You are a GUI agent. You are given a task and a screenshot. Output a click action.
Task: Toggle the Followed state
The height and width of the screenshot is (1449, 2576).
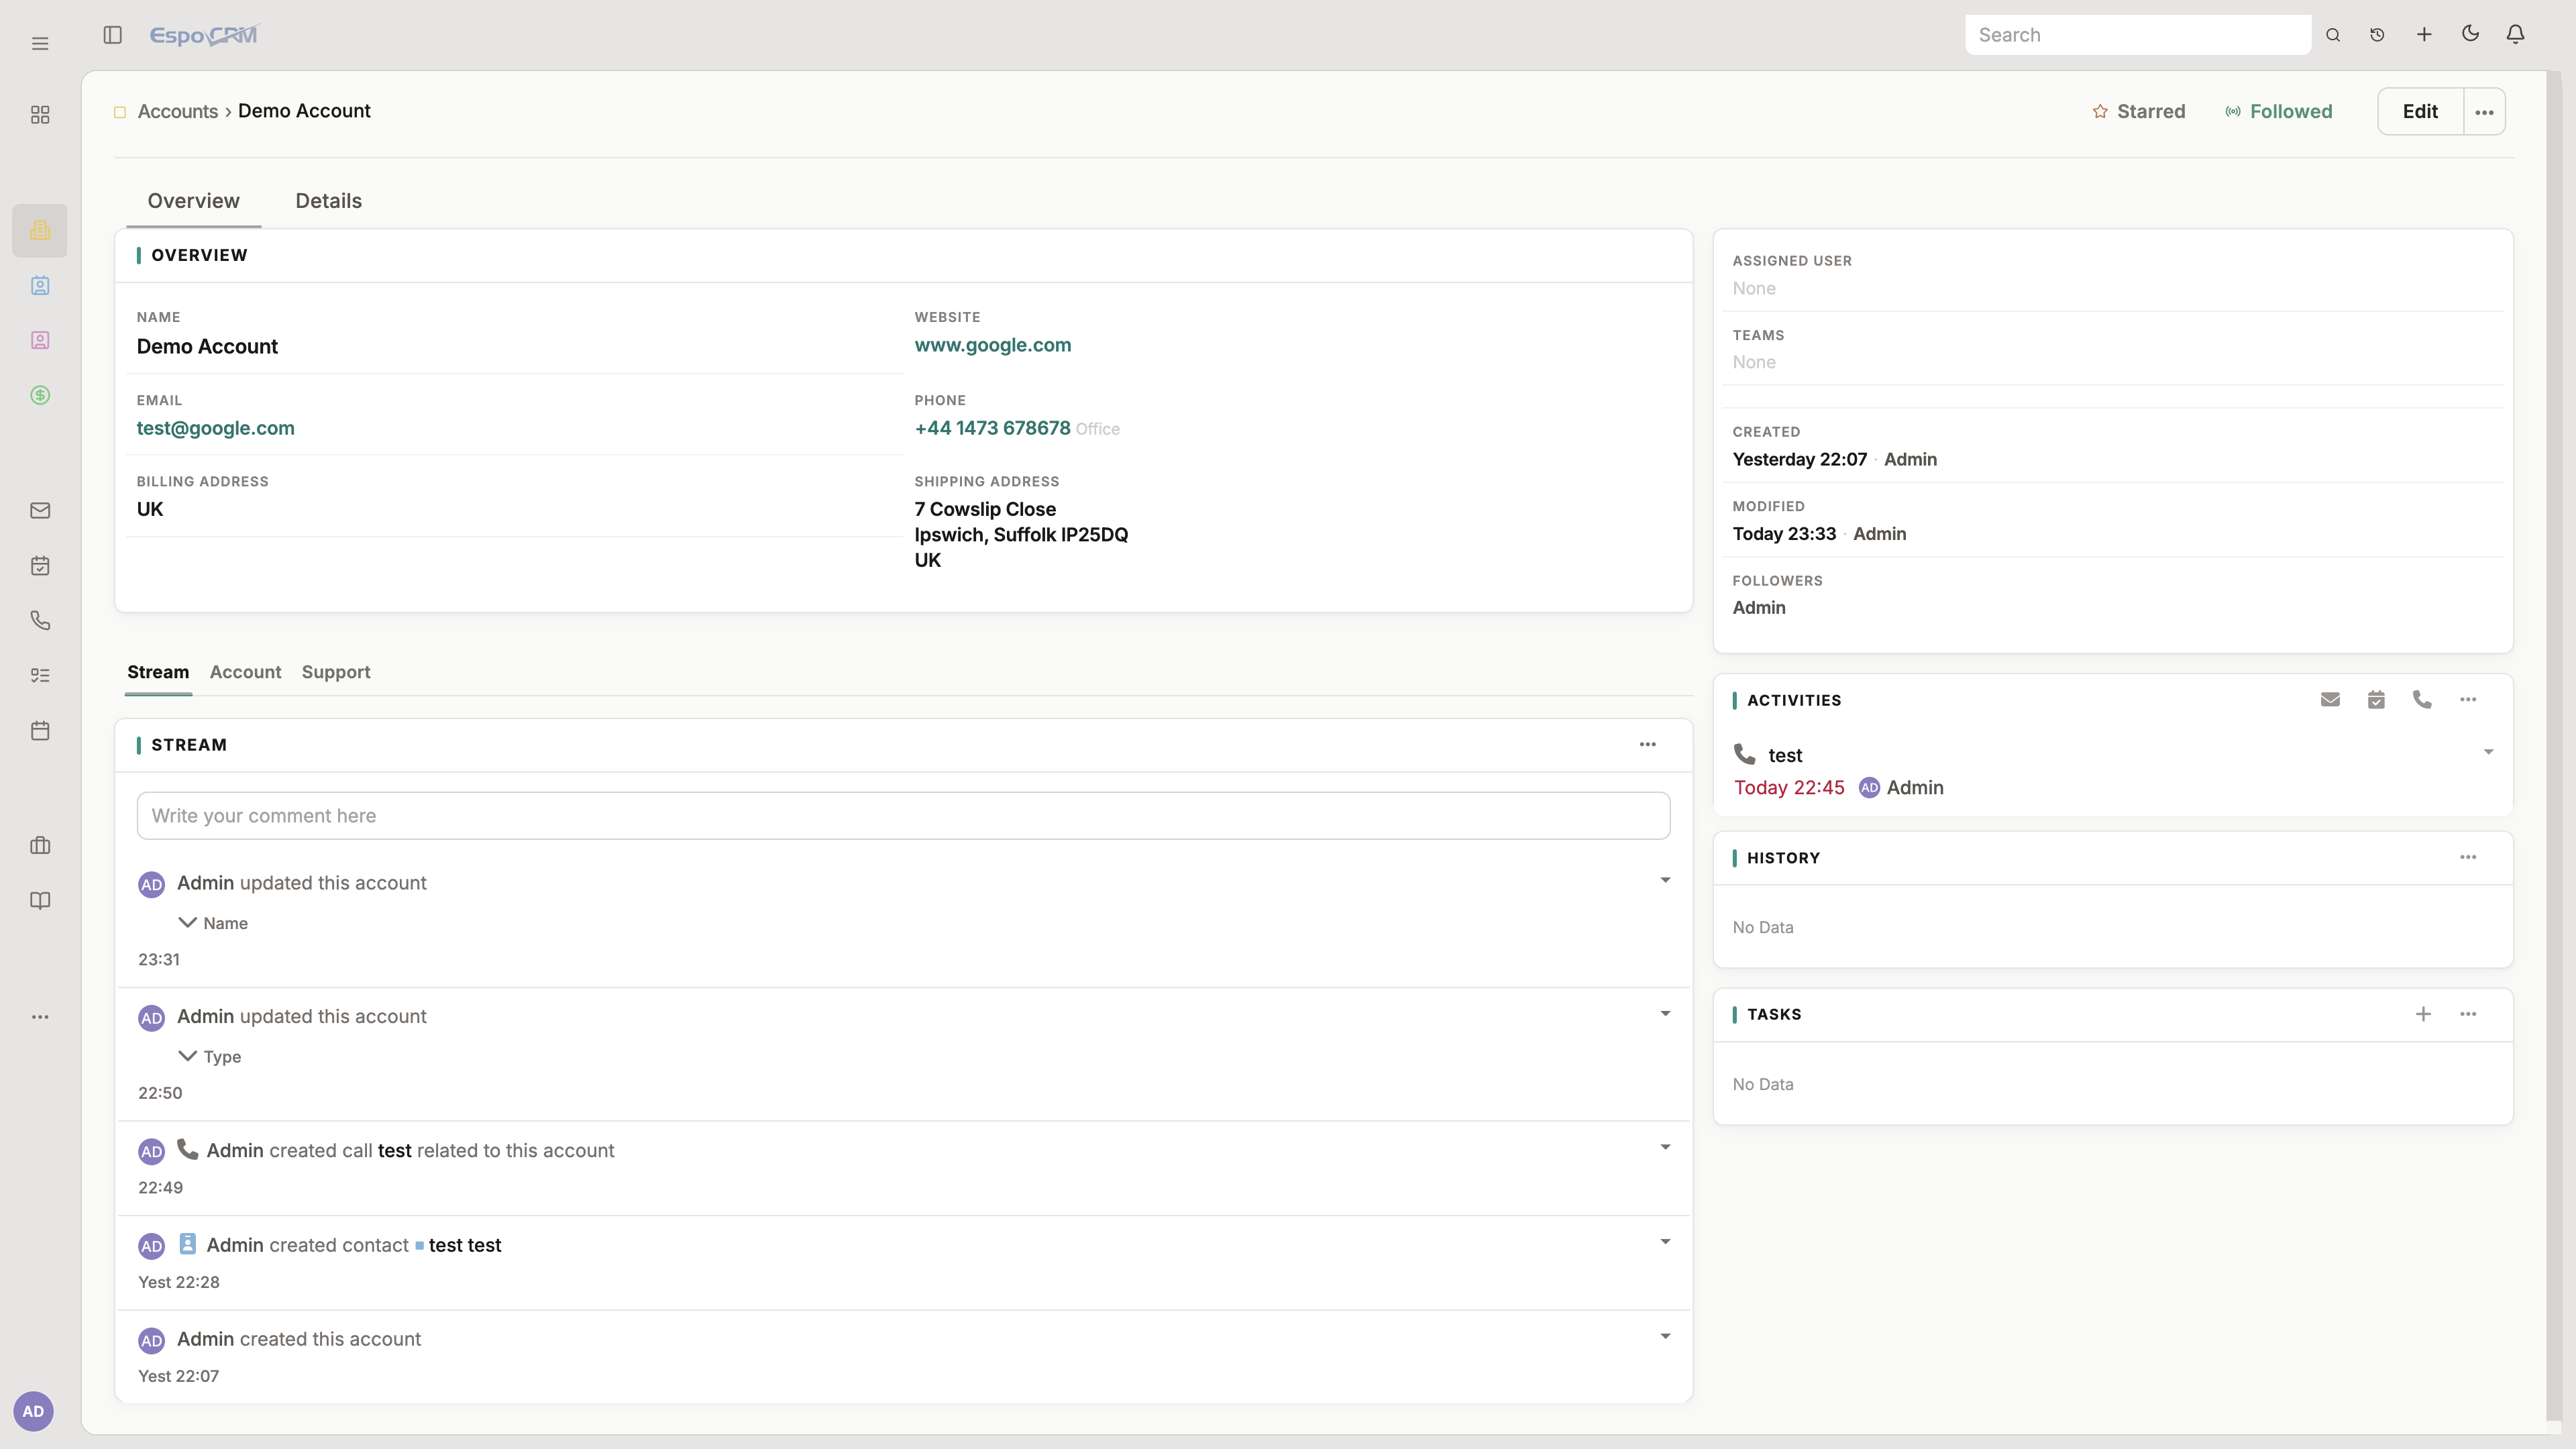tap(2279, 111)
